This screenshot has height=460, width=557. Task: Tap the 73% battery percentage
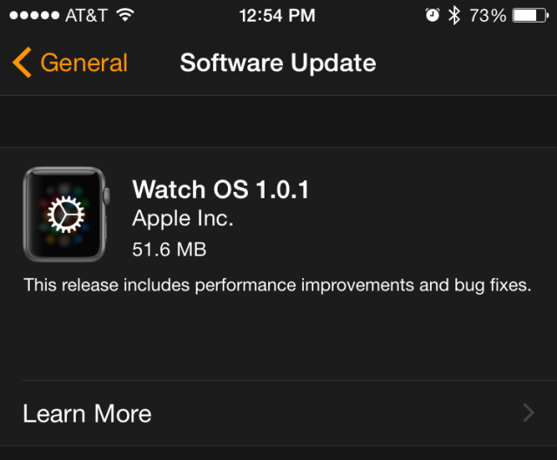(x=487, y=16)
